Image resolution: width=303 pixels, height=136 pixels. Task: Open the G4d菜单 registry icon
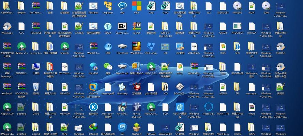[180, 128]
